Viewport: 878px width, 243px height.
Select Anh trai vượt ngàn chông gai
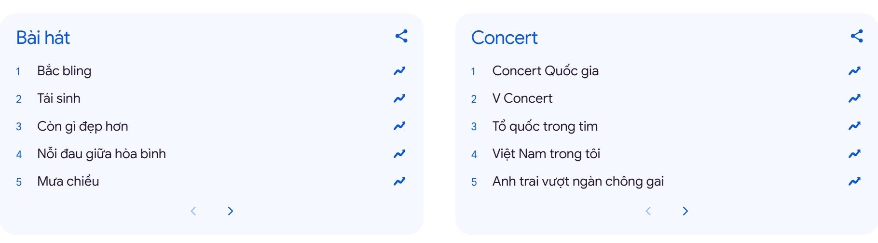coord(578,182)
